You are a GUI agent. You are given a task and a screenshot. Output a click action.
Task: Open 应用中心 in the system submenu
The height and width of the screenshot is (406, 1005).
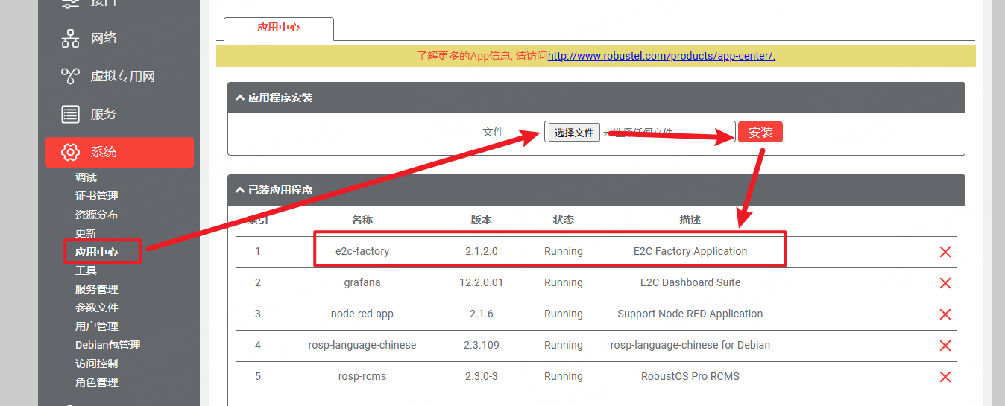96,252
